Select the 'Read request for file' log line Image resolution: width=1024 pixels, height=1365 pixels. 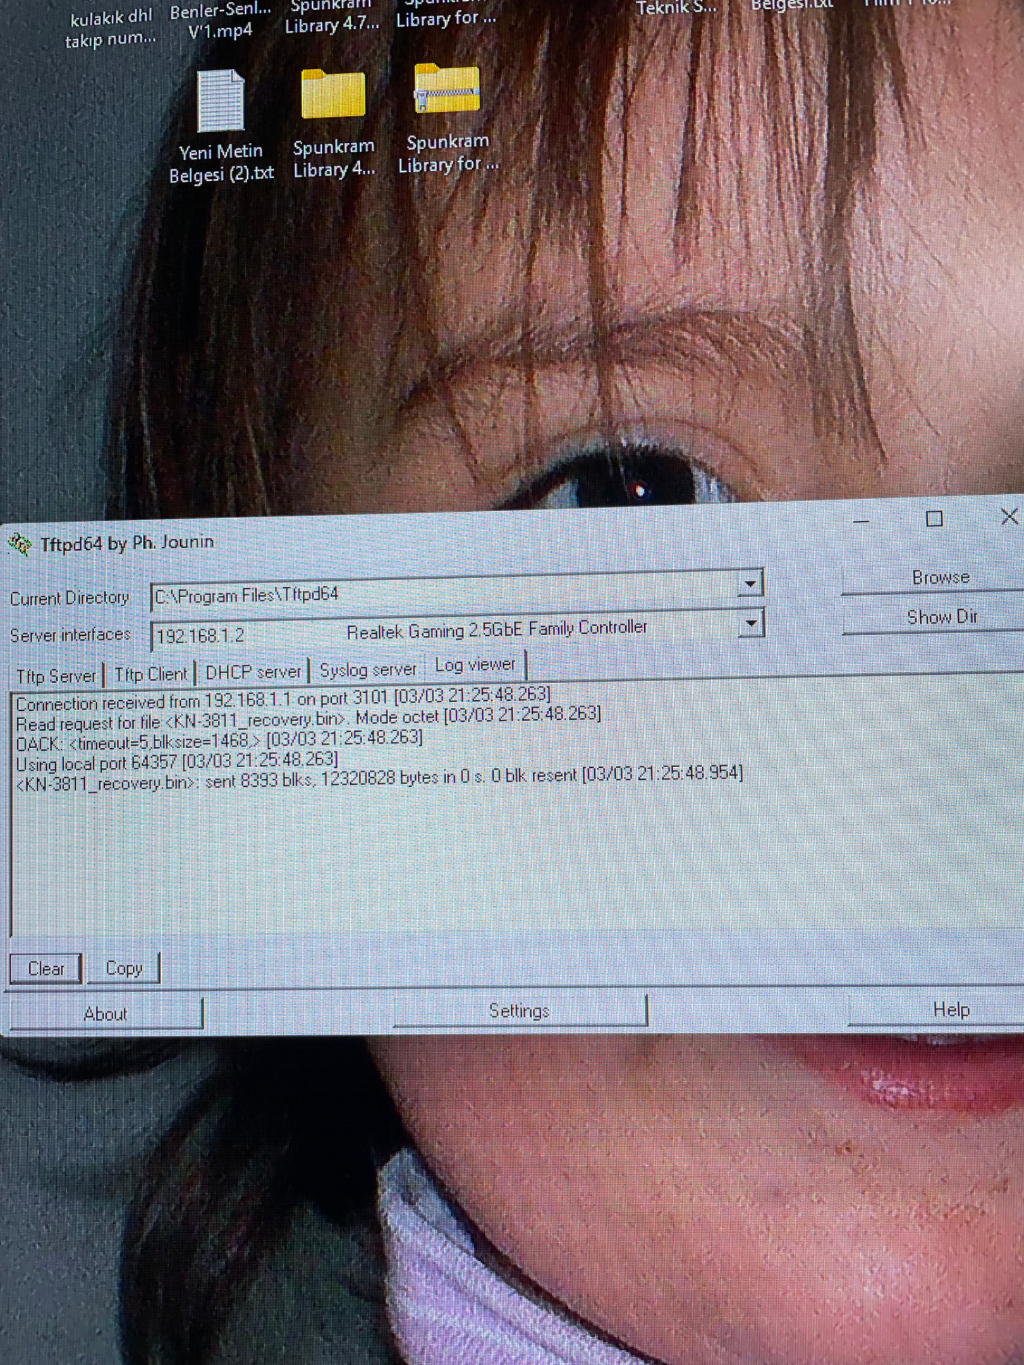coord(308,719)
